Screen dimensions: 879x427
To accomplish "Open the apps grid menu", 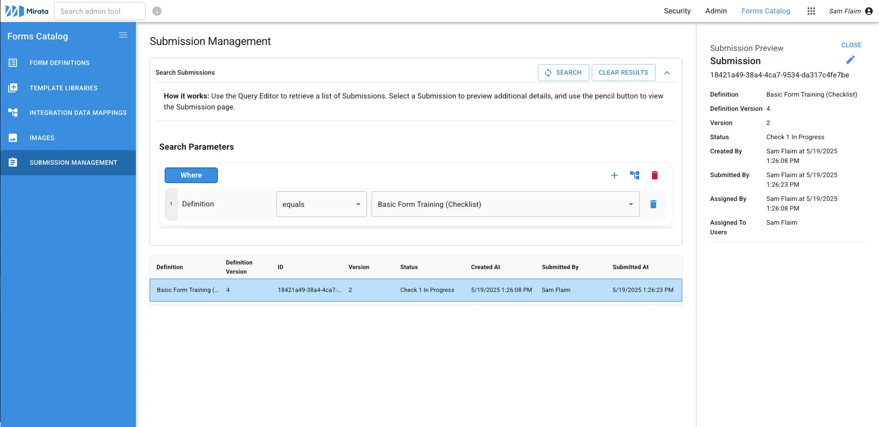I will (x=811, y=11).
